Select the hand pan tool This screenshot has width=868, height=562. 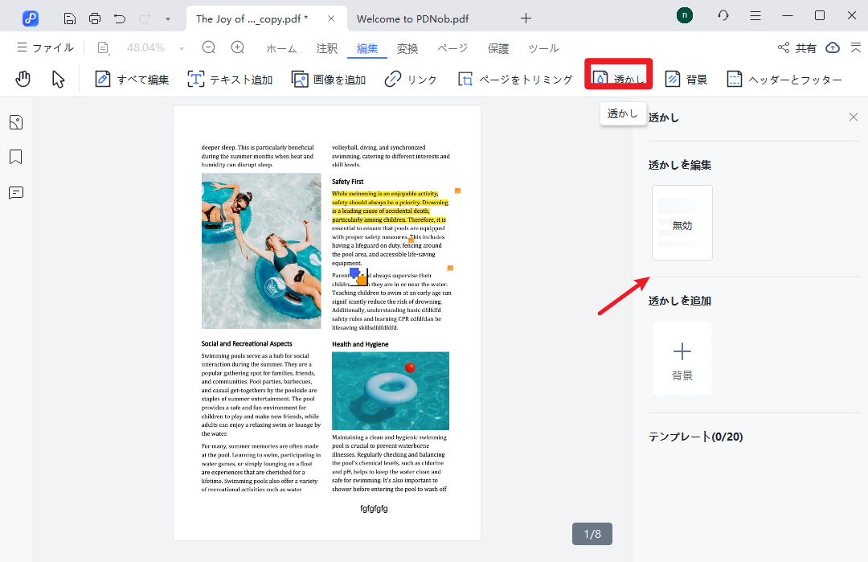coord(23,79)
